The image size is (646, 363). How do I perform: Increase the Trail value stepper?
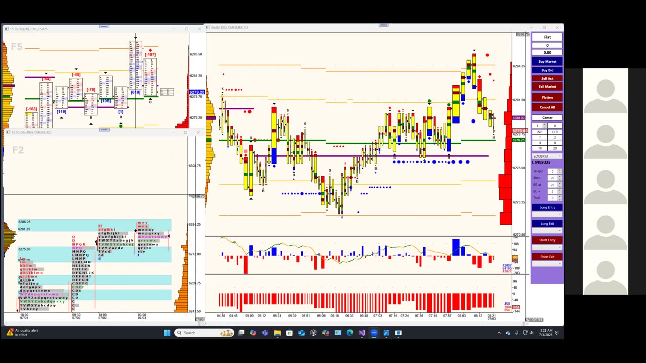(560, 196)
